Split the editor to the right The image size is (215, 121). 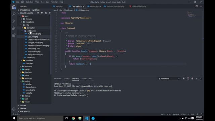click(197, 6)
